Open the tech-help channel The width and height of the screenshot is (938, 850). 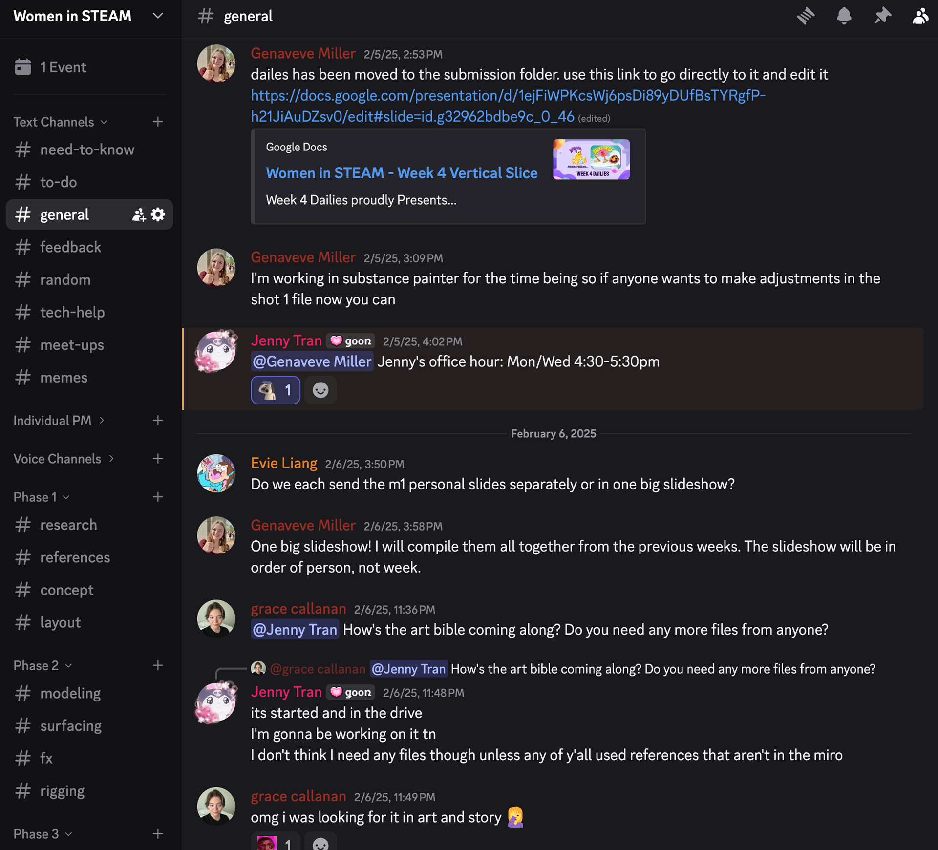(72, 312)
